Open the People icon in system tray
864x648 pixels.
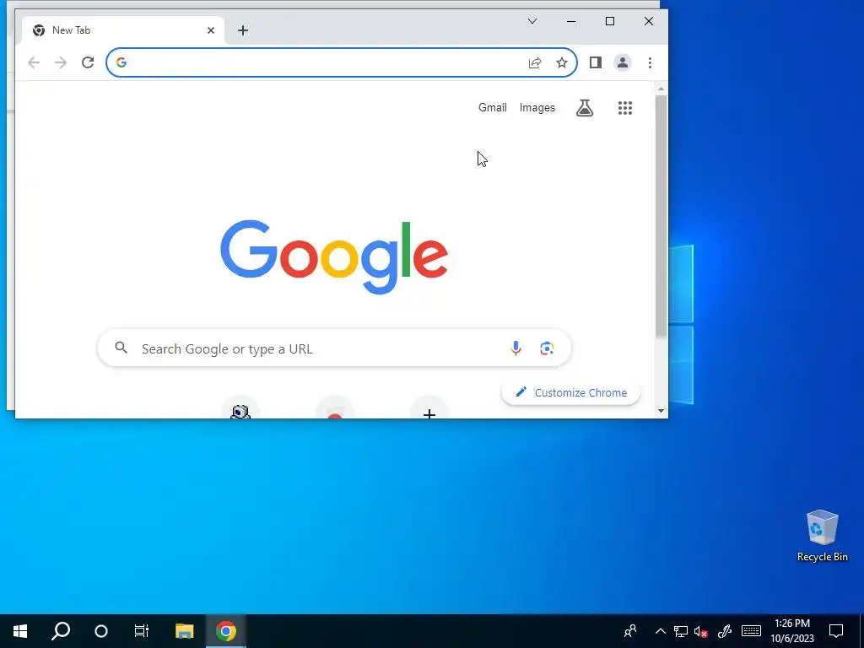click(x=629, y=631)
